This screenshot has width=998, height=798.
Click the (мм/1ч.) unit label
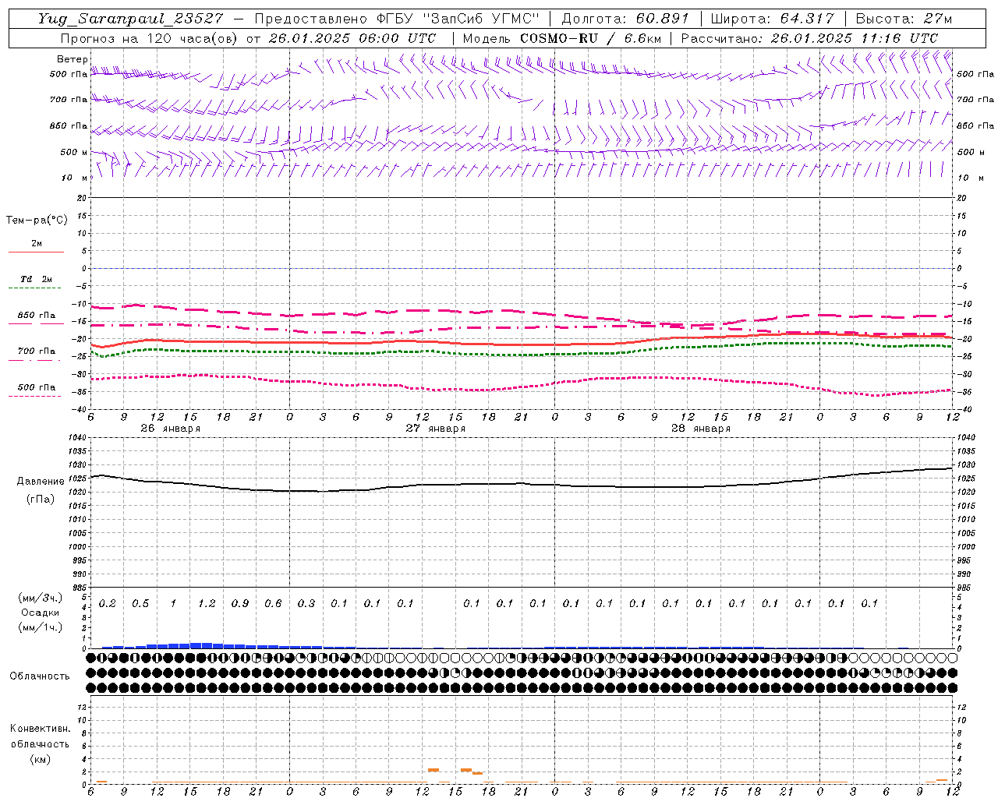tap(40, 627)
